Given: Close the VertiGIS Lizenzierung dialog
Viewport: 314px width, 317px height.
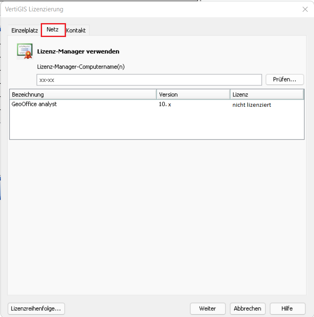Looking at the screenshot, I should [x=305, y=9].
